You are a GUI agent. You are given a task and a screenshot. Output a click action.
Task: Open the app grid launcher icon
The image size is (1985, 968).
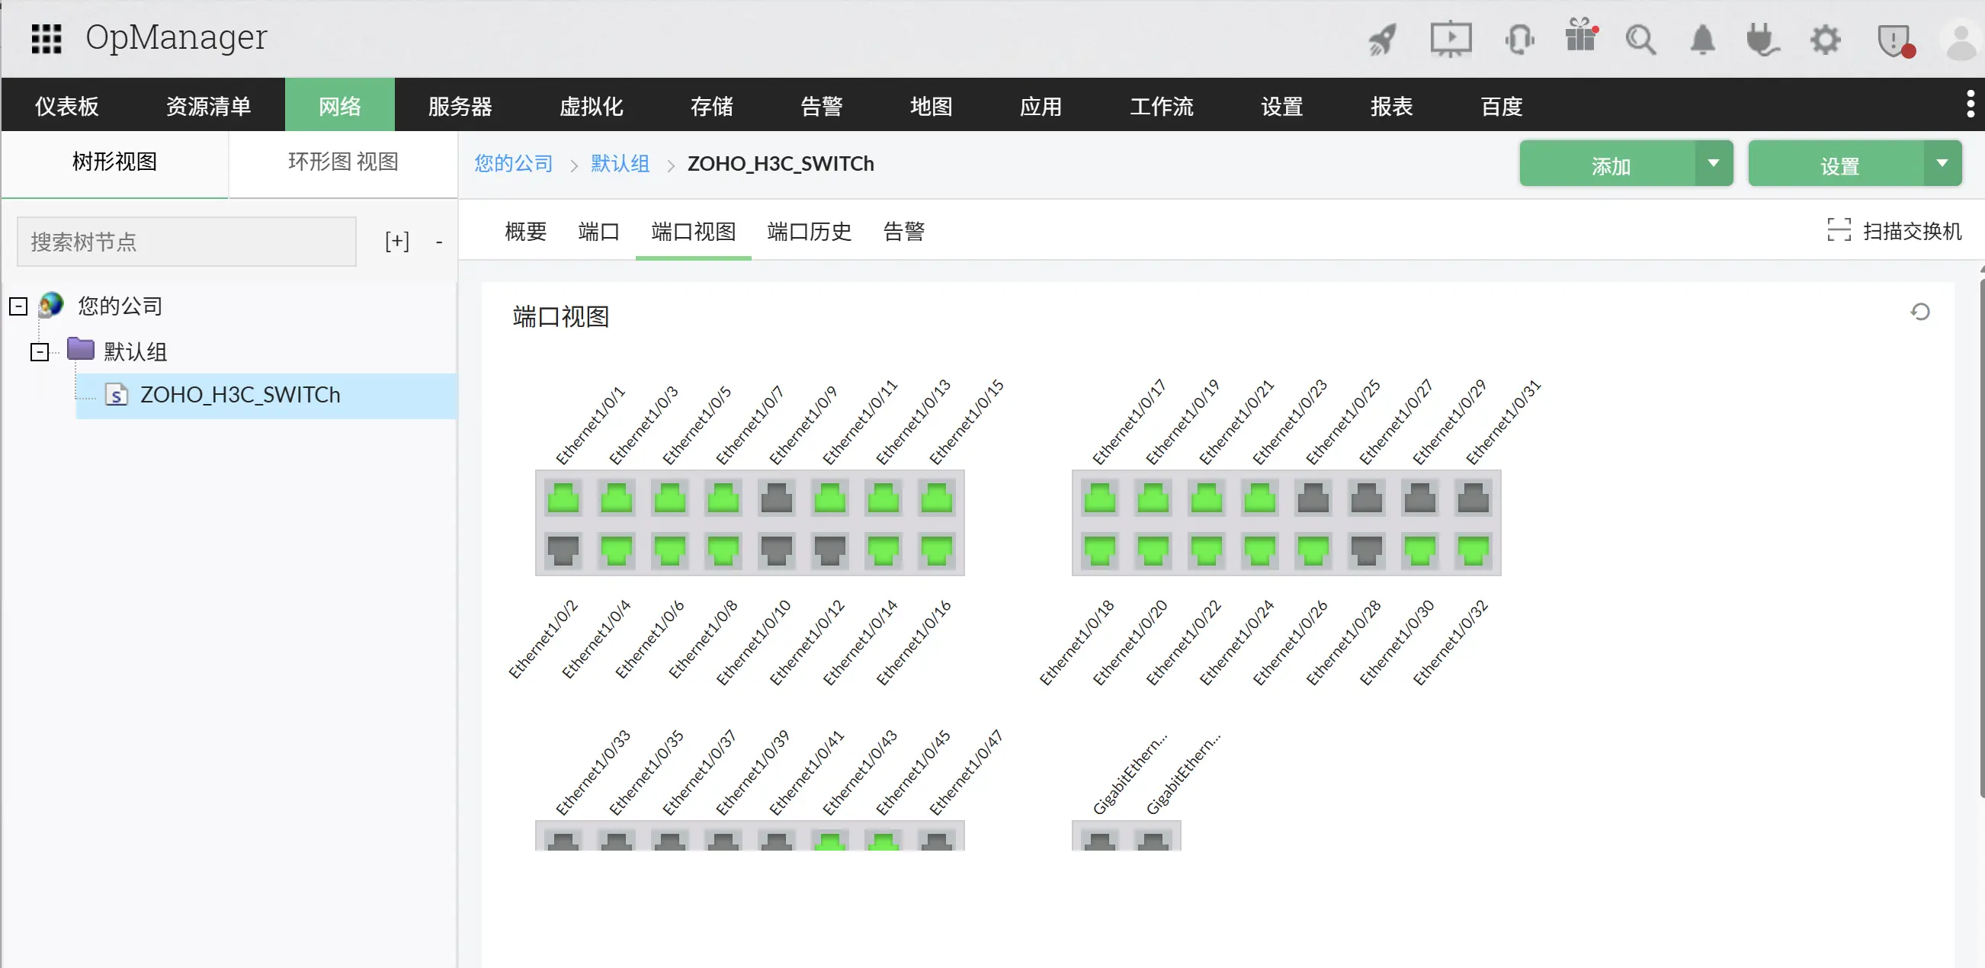coord(46,39)
